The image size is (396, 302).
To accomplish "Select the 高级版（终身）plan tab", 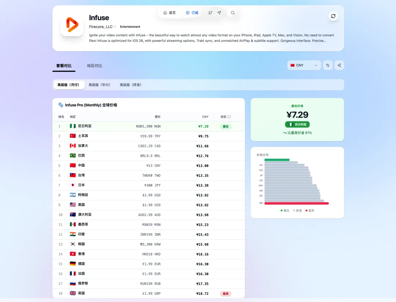I will click(x=131, y=85).
